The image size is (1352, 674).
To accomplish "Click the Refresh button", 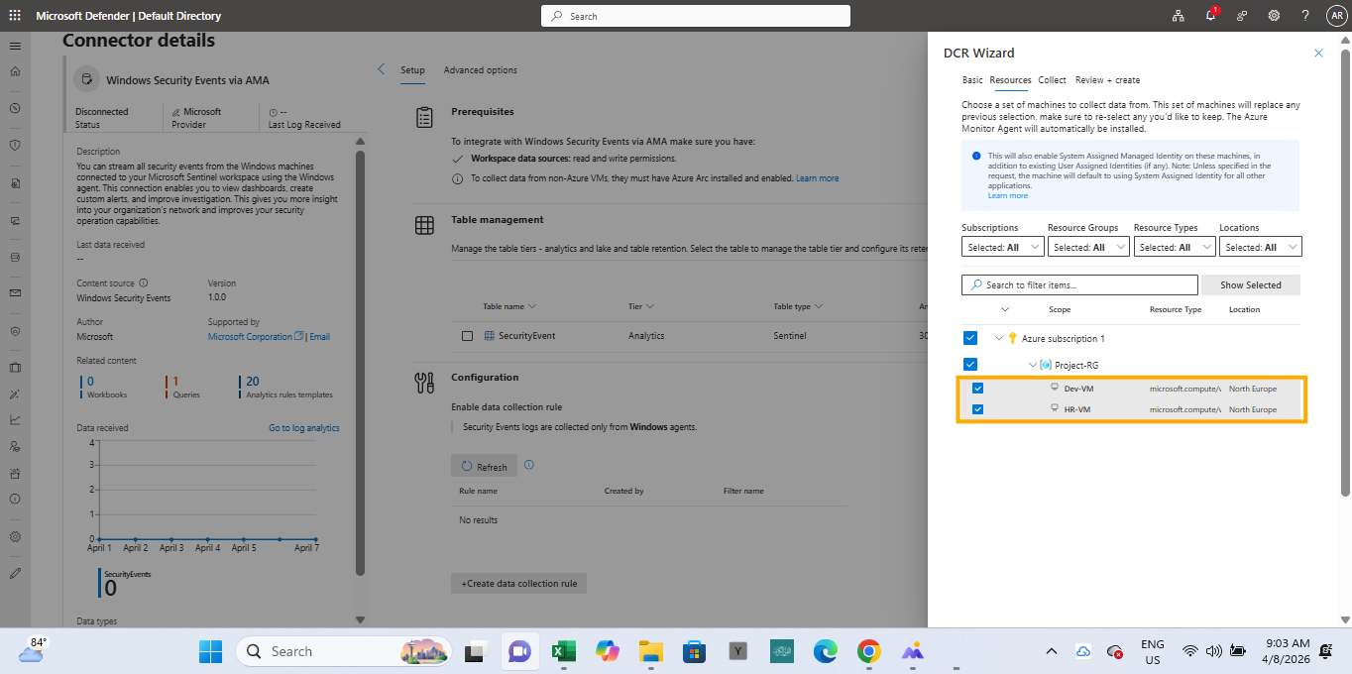I will coord(484,466).
